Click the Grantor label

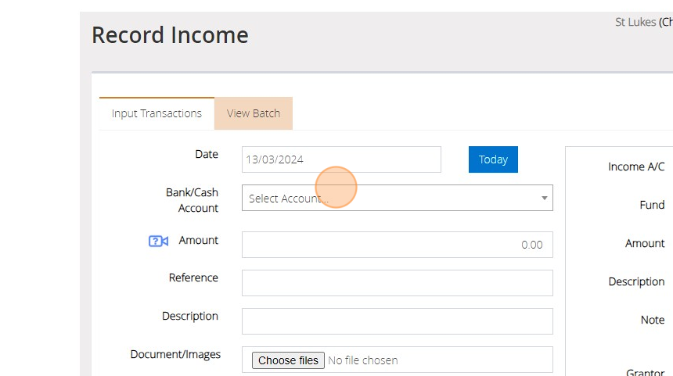[x=646, y=372]
